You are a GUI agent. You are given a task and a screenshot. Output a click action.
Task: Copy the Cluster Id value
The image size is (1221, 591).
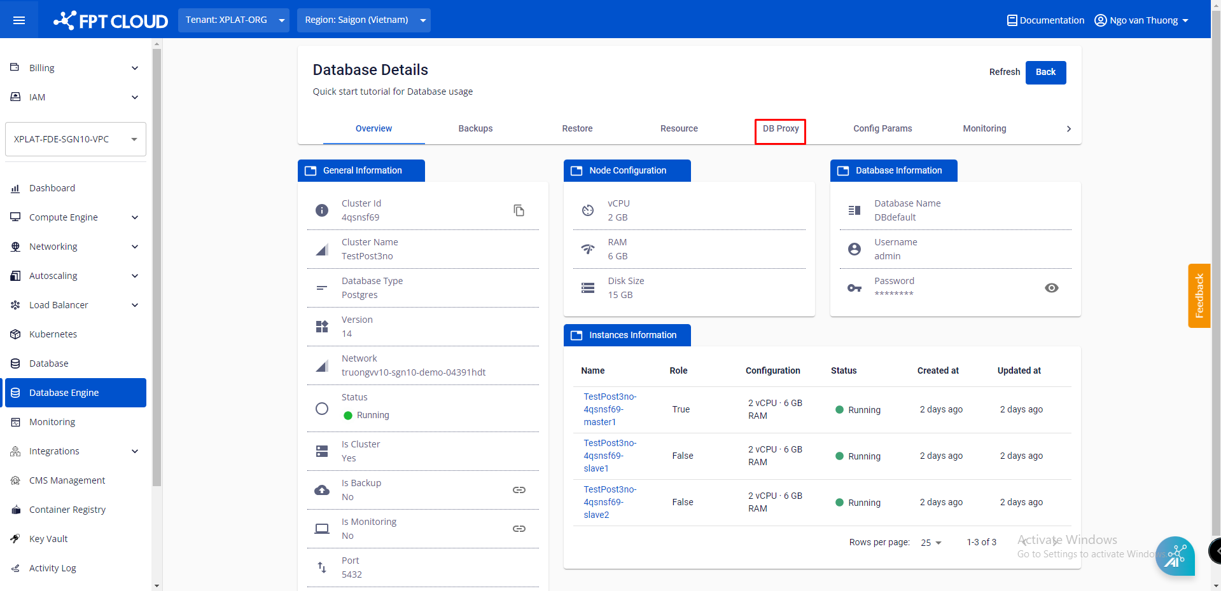click(519, 210)
